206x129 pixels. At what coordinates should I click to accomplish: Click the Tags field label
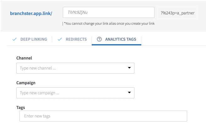point(21,107)
